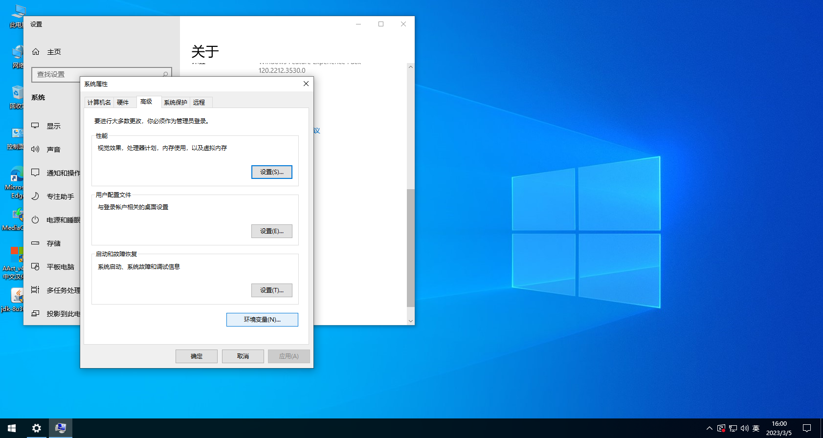Open the notification center icon
Image resolution: width=823 pixels, height=438 pixels.
pyautogui.click(x=807, y=428)
